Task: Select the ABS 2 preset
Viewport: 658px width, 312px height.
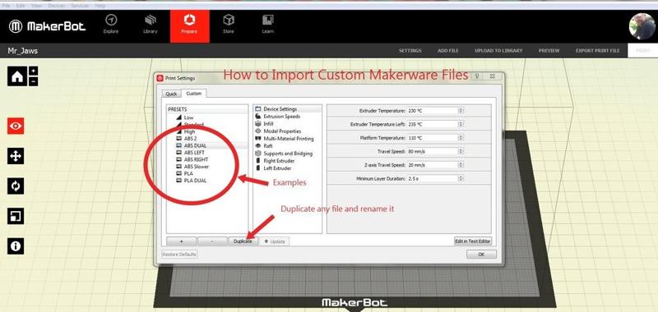Action: [191, 138]
